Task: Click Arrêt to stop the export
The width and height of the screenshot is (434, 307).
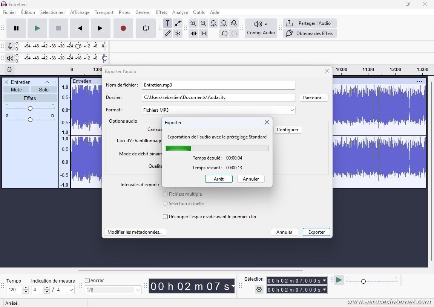Action: click(x=219, y=179)
